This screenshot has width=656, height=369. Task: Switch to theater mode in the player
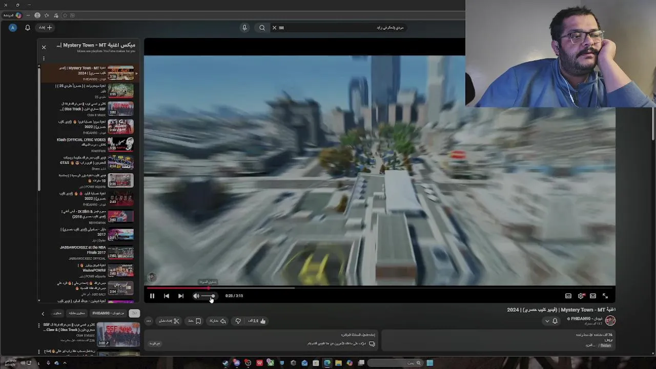point(593,296)
